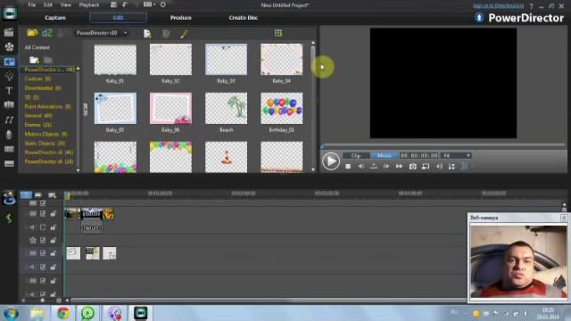Open the Media Room from the sidebar
Image resolution: width=571 pixels, height=321 pixels.
(x=9, y=32)
